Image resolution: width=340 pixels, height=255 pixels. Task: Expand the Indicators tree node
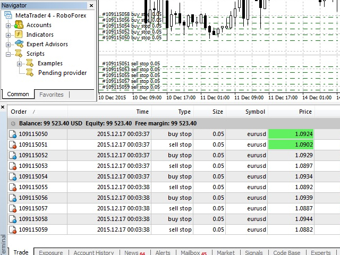[x=8, y=35]
